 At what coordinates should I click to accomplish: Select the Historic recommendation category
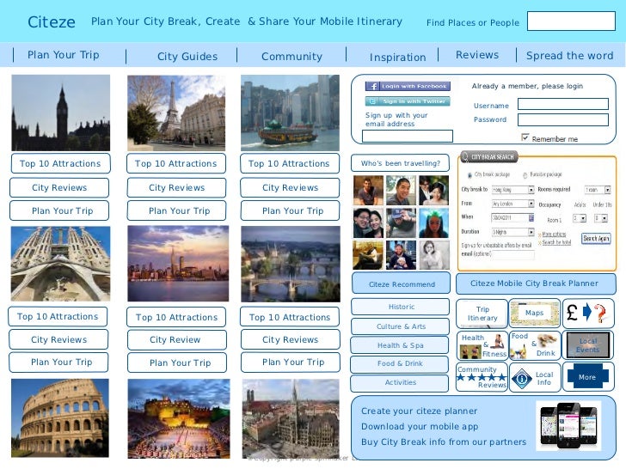(401, 307)
